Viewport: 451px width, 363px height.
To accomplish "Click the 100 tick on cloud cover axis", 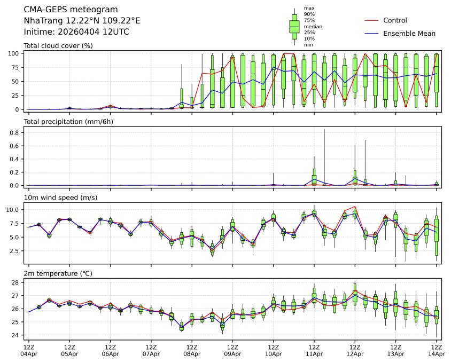I will [14, 53].
